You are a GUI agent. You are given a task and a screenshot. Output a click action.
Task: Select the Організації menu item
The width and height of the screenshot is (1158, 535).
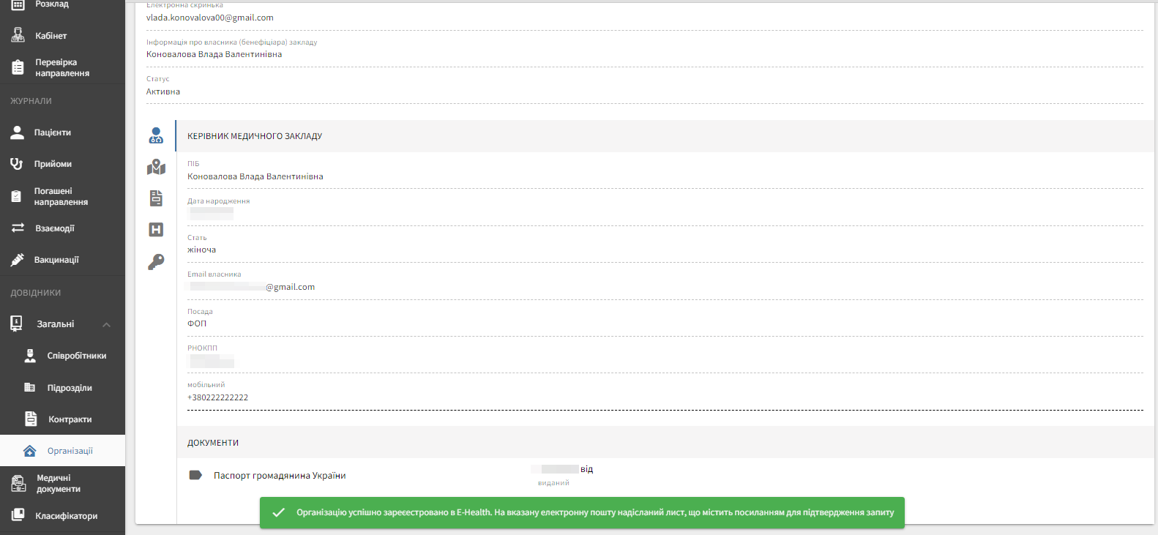coord(70,451)
